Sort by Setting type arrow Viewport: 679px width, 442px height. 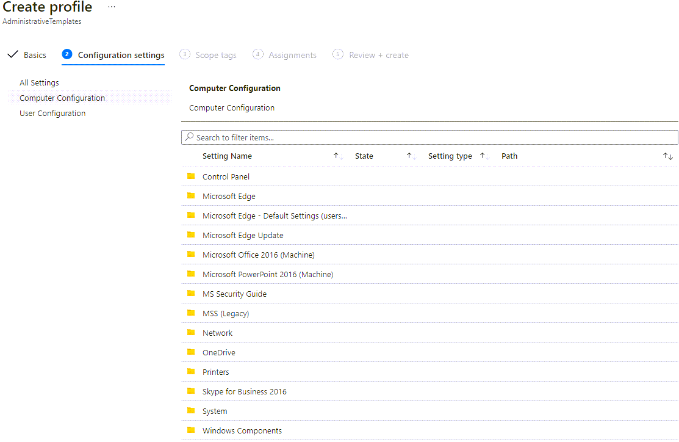(484, 156)
